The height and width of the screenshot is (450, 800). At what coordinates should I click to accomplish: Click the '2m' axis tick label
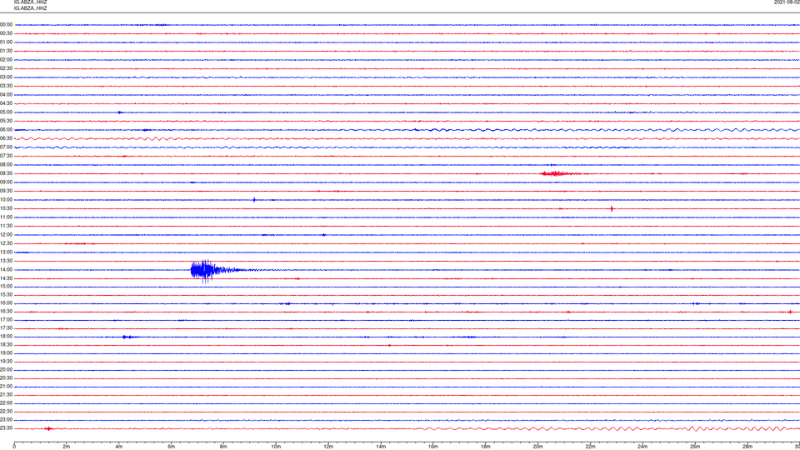[67, 447]
